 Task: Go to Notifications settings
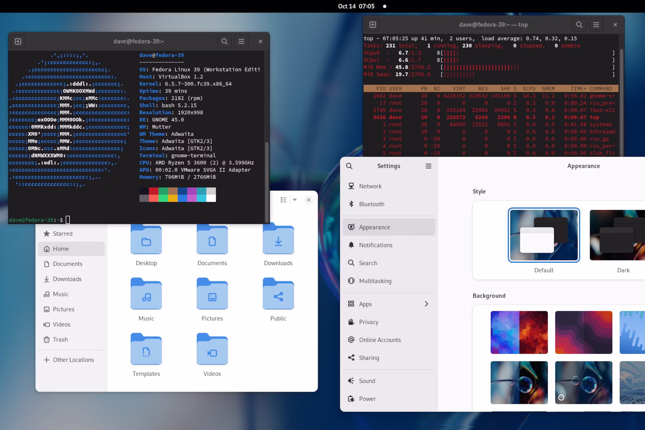click(x=375, y=245)
